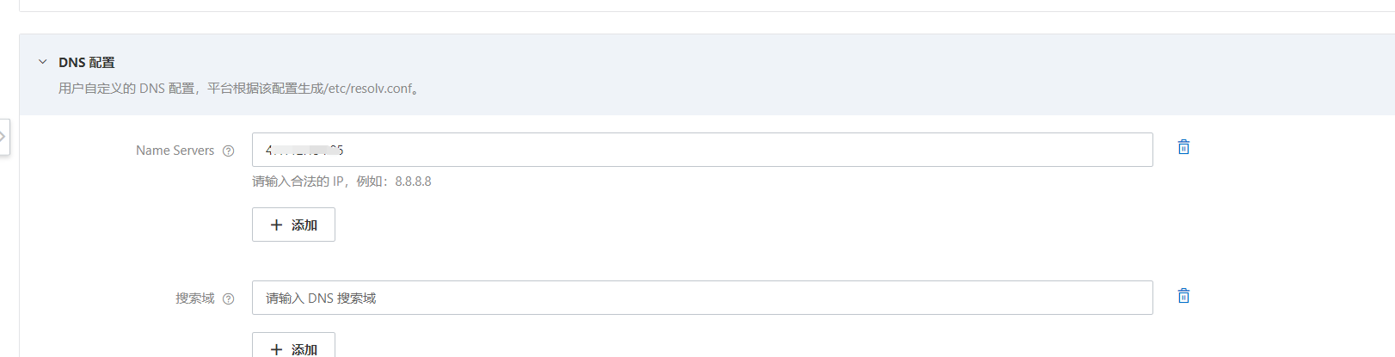Image resolution: width=1395 pixels, height=357 pixels.
Task: Expand the left sidebar handle arrow
Action: (3, 137)
